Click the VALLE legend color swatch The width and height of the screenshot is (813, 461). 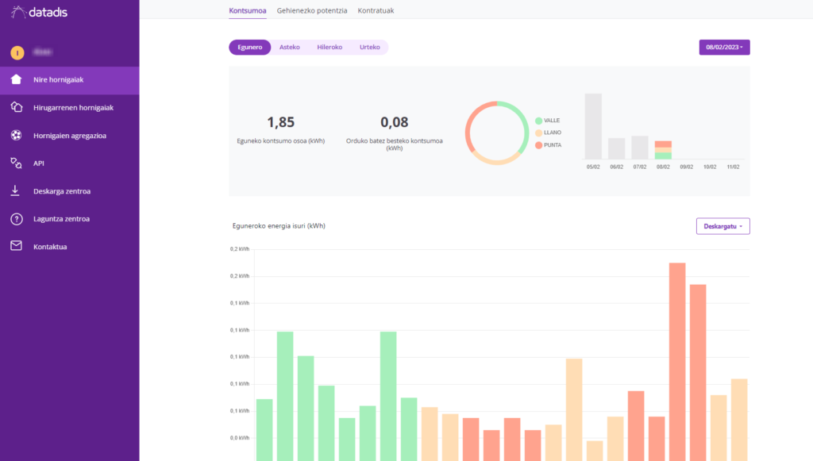(x=538, y=121)
